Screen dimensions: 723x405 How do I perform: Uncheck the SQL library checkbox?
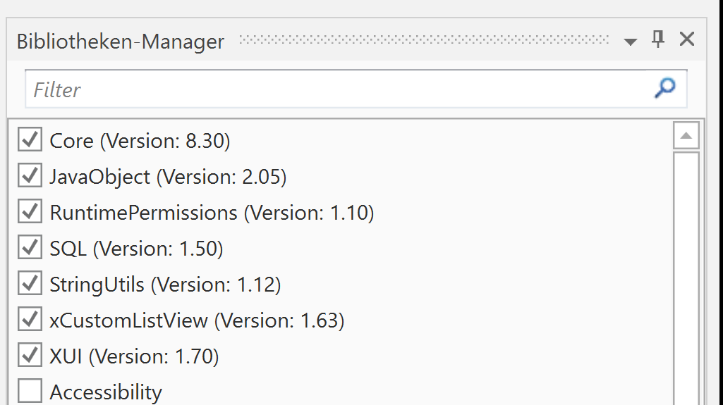point(30,248)
